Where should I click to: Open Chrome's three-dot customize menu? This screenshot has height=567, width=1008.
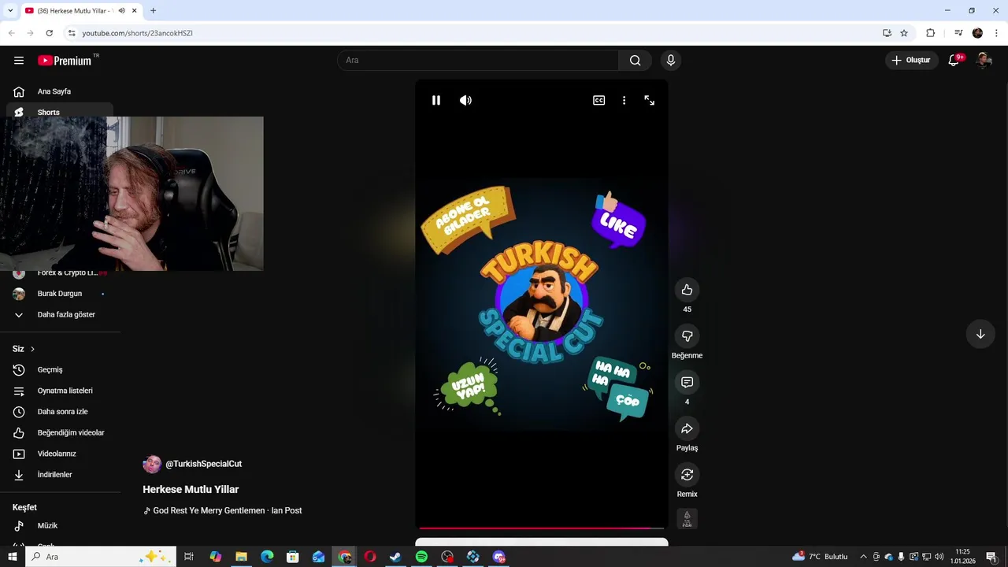pyautogui.click(x=997, y=33)
